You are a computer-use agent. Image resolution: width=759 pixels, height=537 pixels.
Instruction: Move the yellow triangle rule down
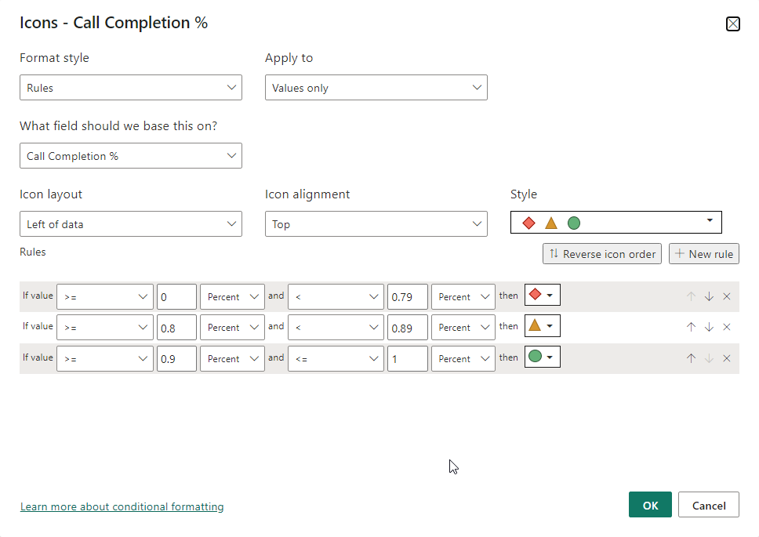click(709, 327)
